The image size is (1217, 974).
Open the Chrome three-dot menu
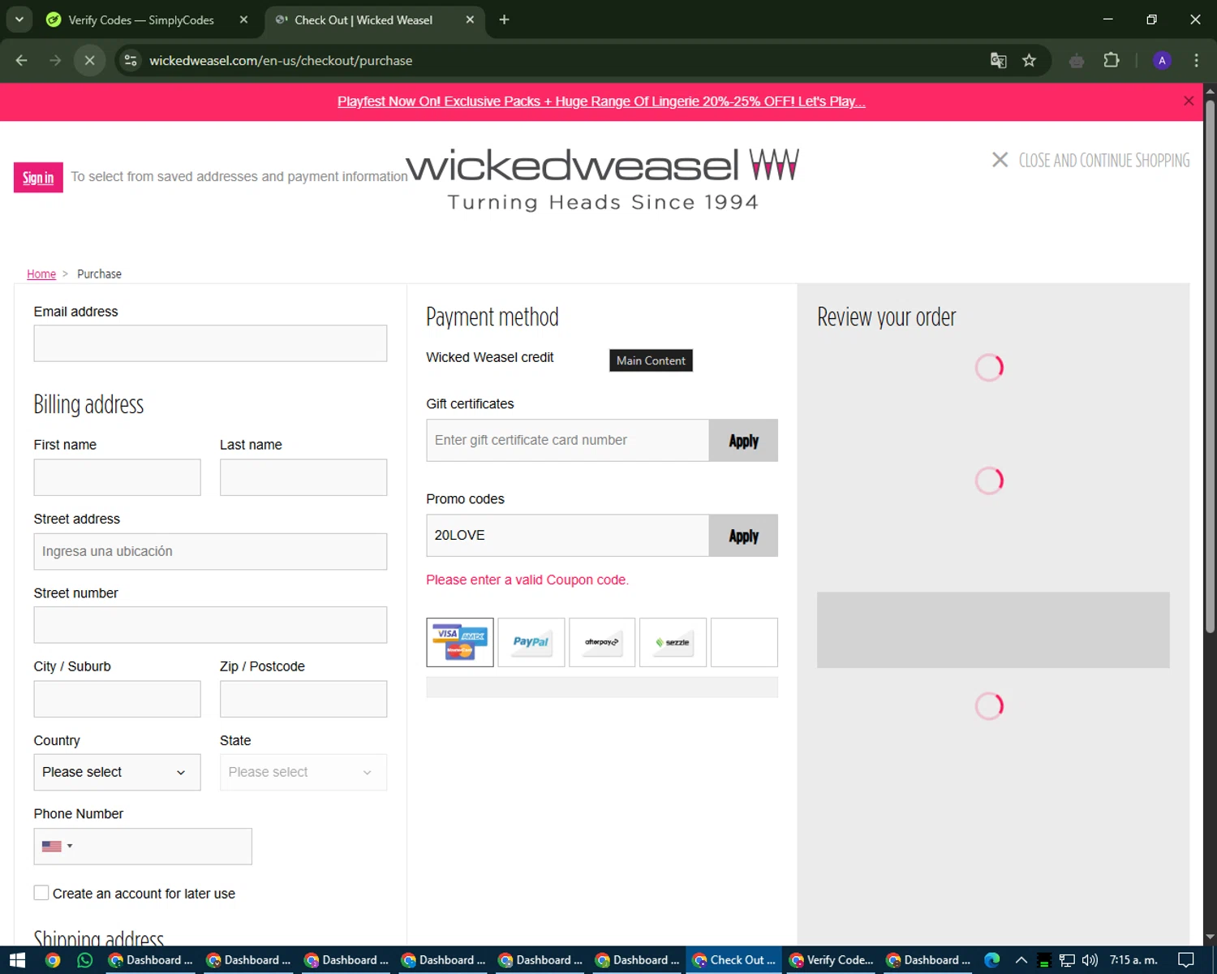tap(1196, 60)
